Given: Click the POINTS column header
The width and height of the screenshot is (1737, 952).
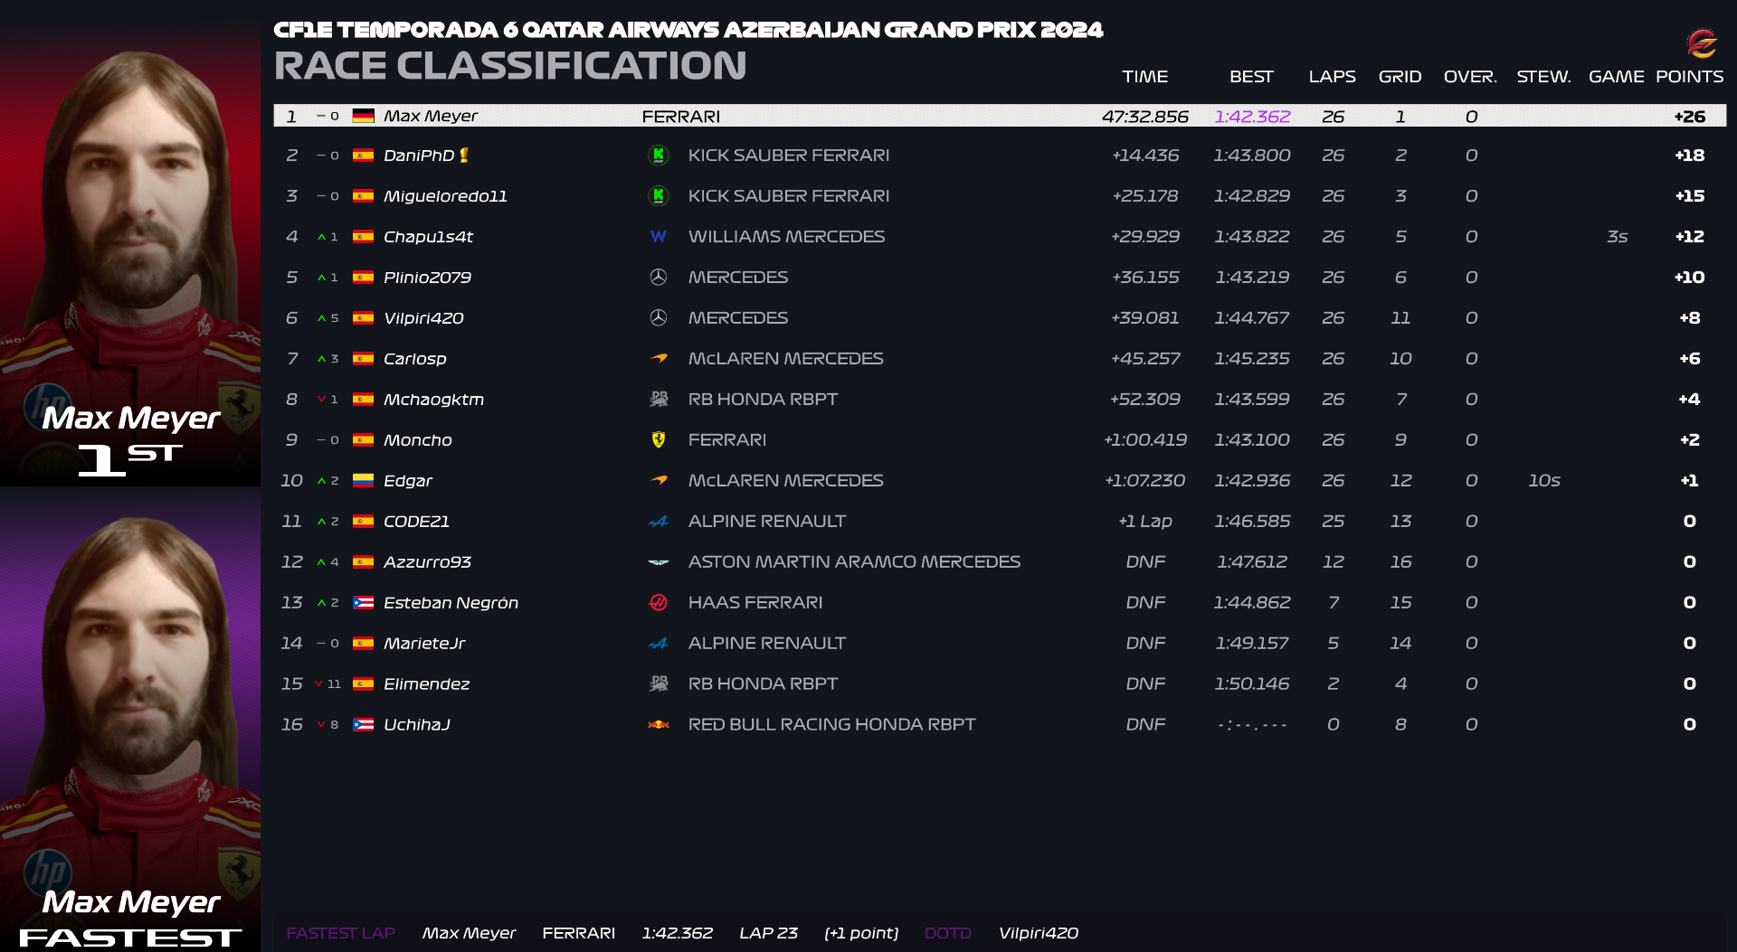Looking at the screenshot, I should (1689, 77).
